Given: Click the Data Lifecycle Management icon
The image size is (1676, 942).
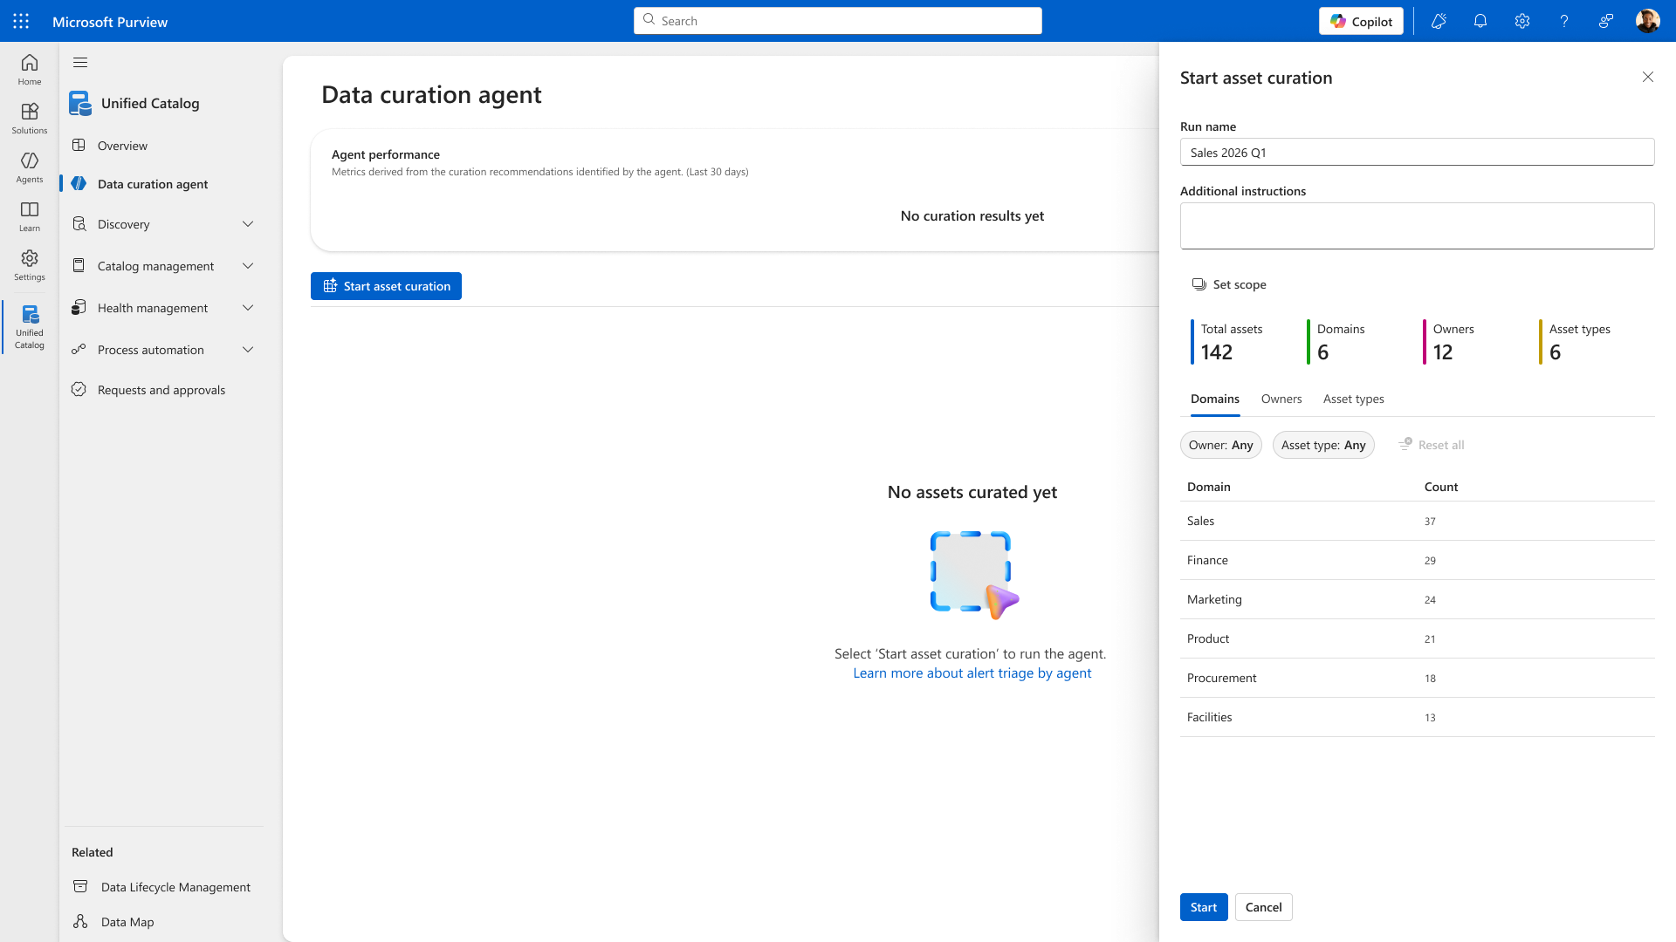Looking at the screenshot, I should point(80,886).
